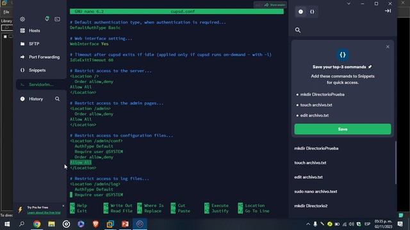The image size is (410, 230).
Task: Click 'IdleExitTimeout 60' line in editor
Action: pos(92,60)
